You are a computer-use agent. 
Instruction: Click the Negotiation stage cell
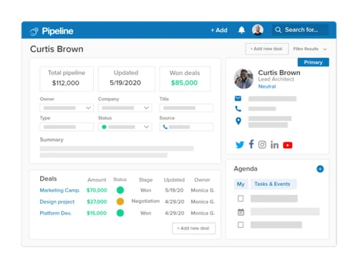[145, 201]
